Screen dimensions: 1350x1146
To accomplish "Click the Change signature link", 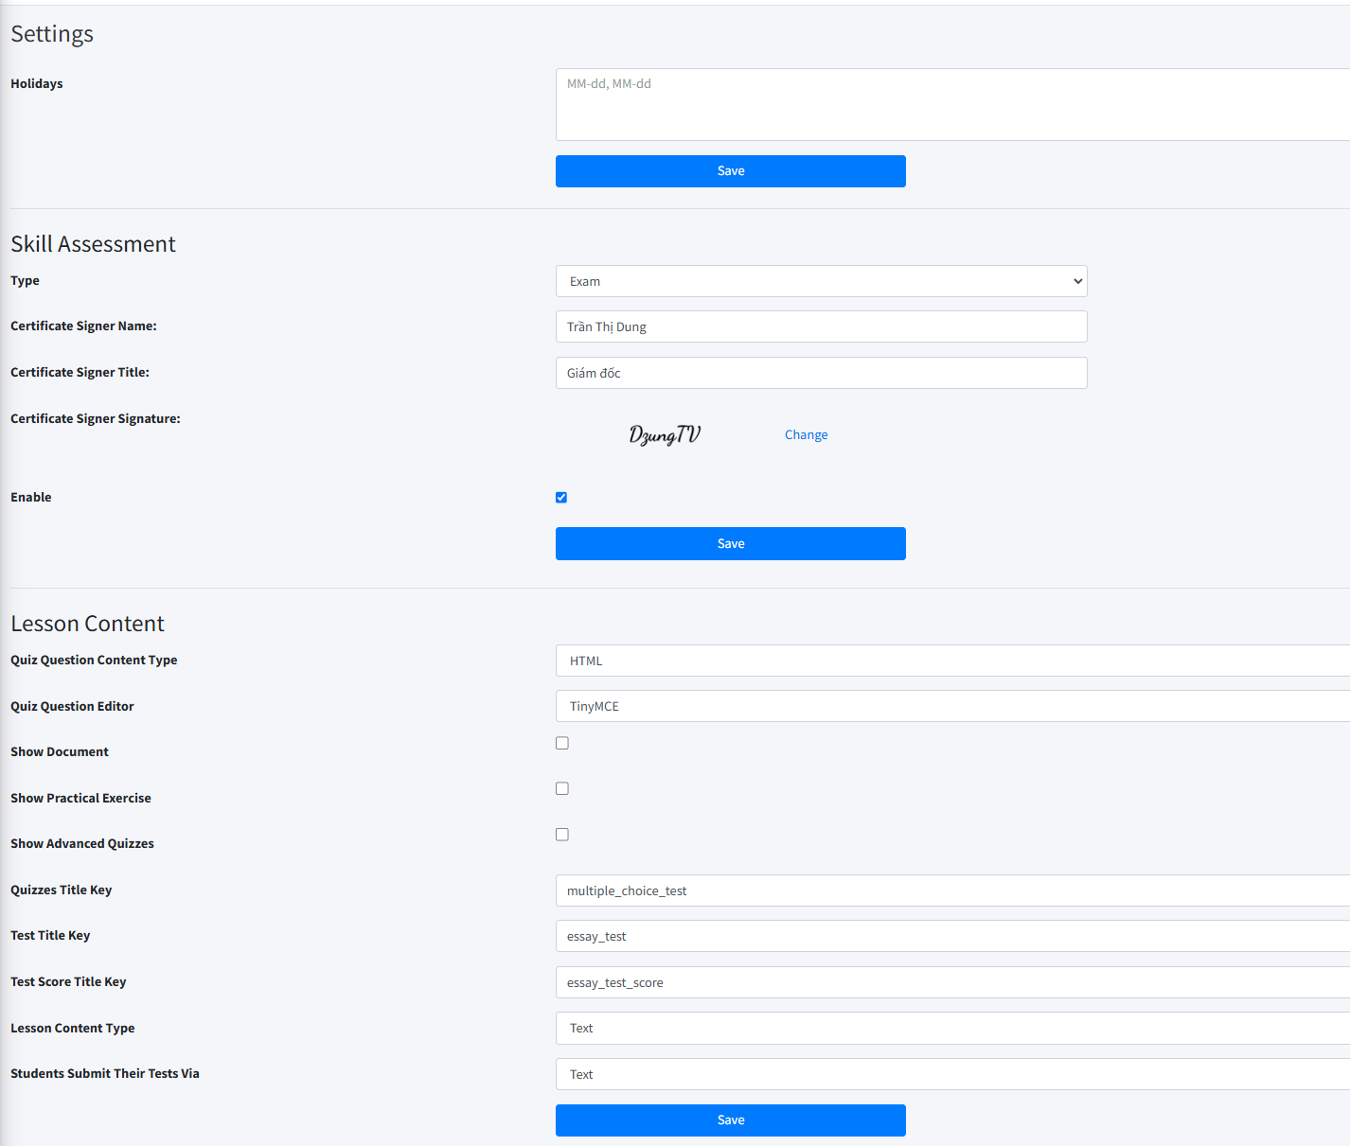I will [x=807, y=434].
